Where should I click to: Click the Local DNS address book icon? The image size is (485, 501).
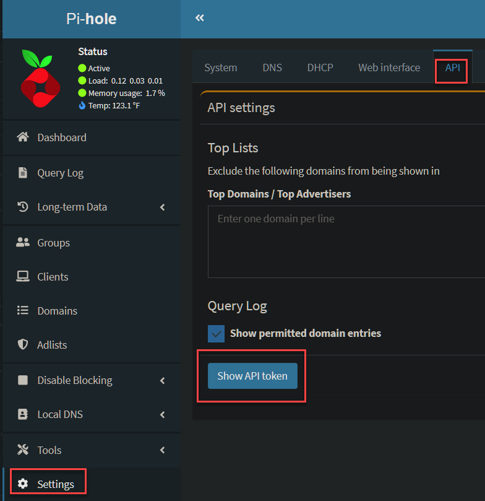(23, 414)
